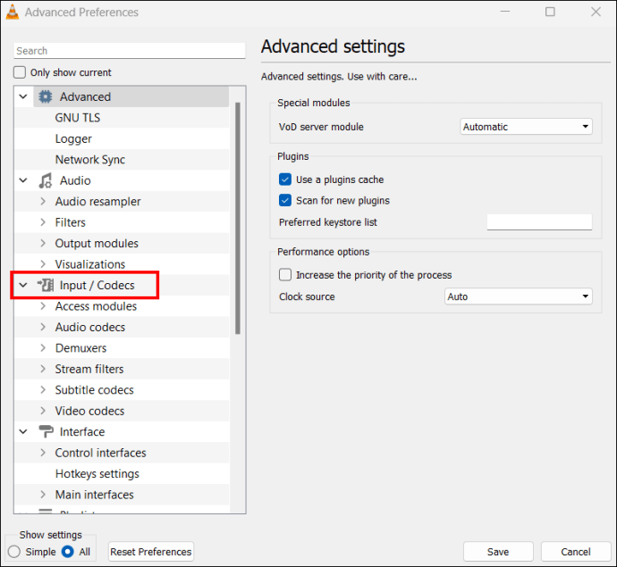This screenshot has height=567, width=617.
Task: Click the Advanced gear icon in tree
Action: coord(46,96)
